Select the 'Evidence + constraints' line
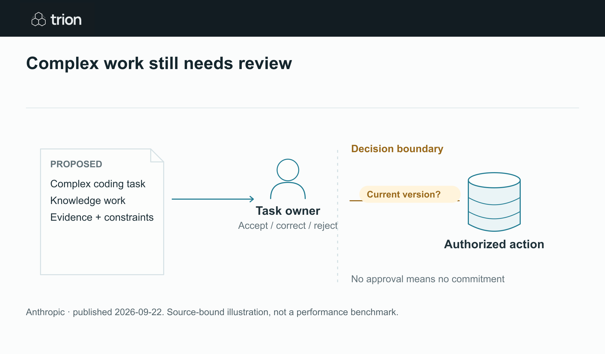Image resolution: width=605 pixels, height=354 pixels. (102, 217)
